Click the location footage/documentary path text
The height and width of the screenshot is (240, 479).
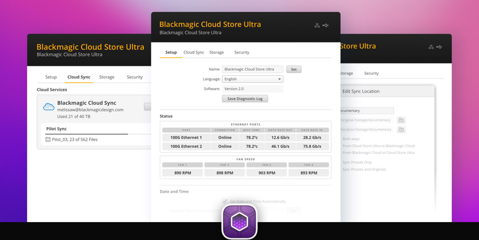click(366, 129)
